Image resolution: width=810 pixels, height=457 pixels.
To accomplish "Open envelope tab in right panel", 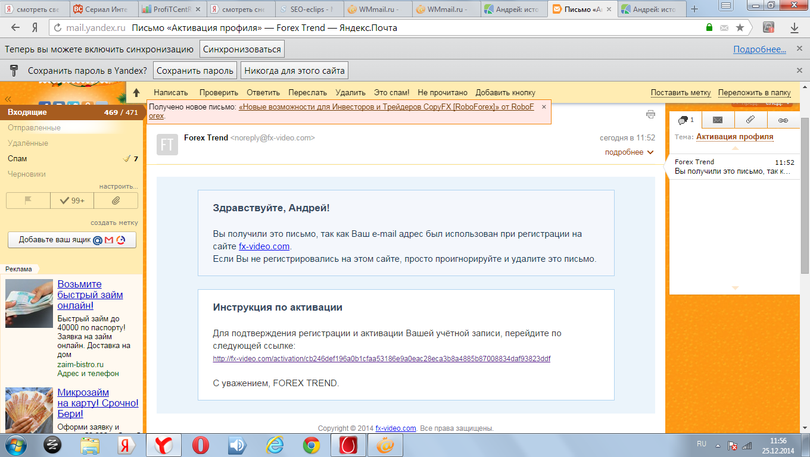I will pos(718,120).
